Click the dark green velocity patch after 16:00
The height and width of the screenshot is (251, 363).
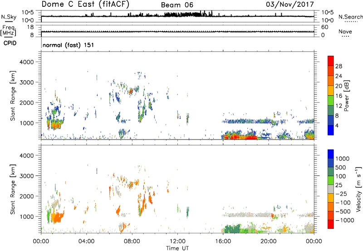pyautogui.click(x=233, y=229)
